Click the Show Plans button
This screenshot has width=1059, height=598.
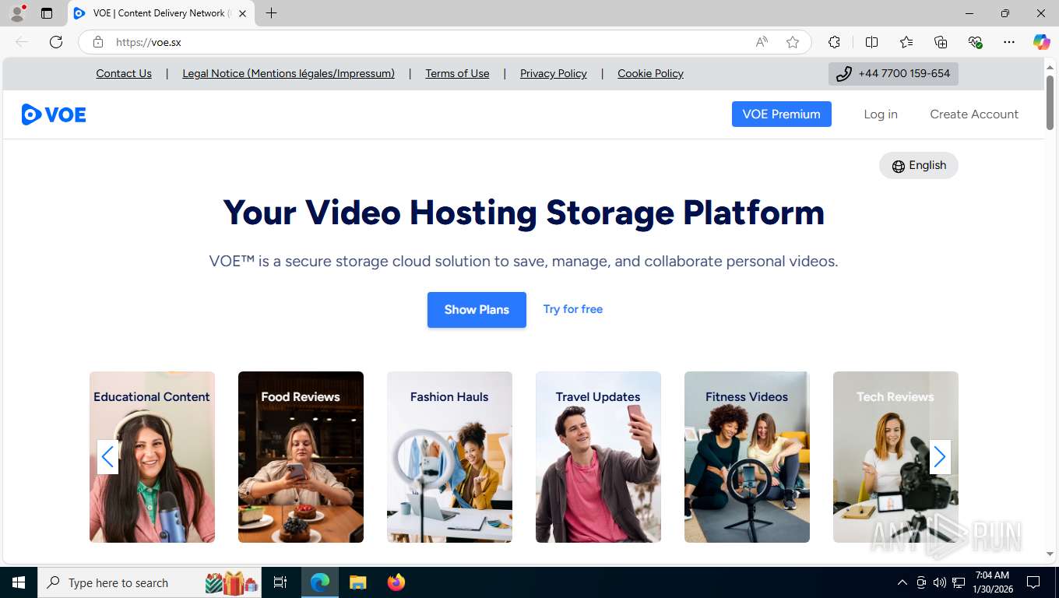pos(477,310)
